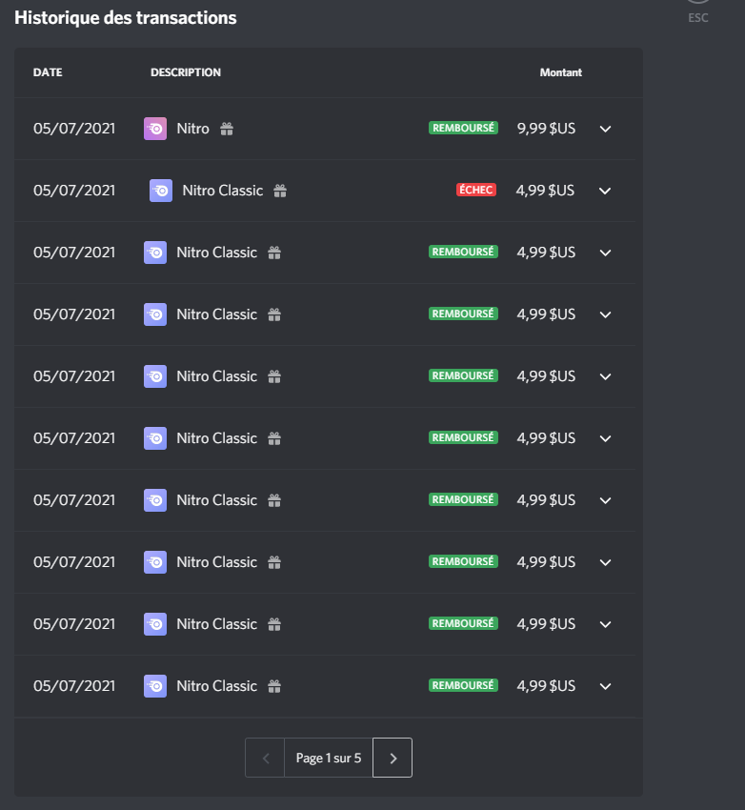This screenshot has width=745, height=810.
Task: Expand the failed ÉCHEC transaction details
Action: (605, 191)
